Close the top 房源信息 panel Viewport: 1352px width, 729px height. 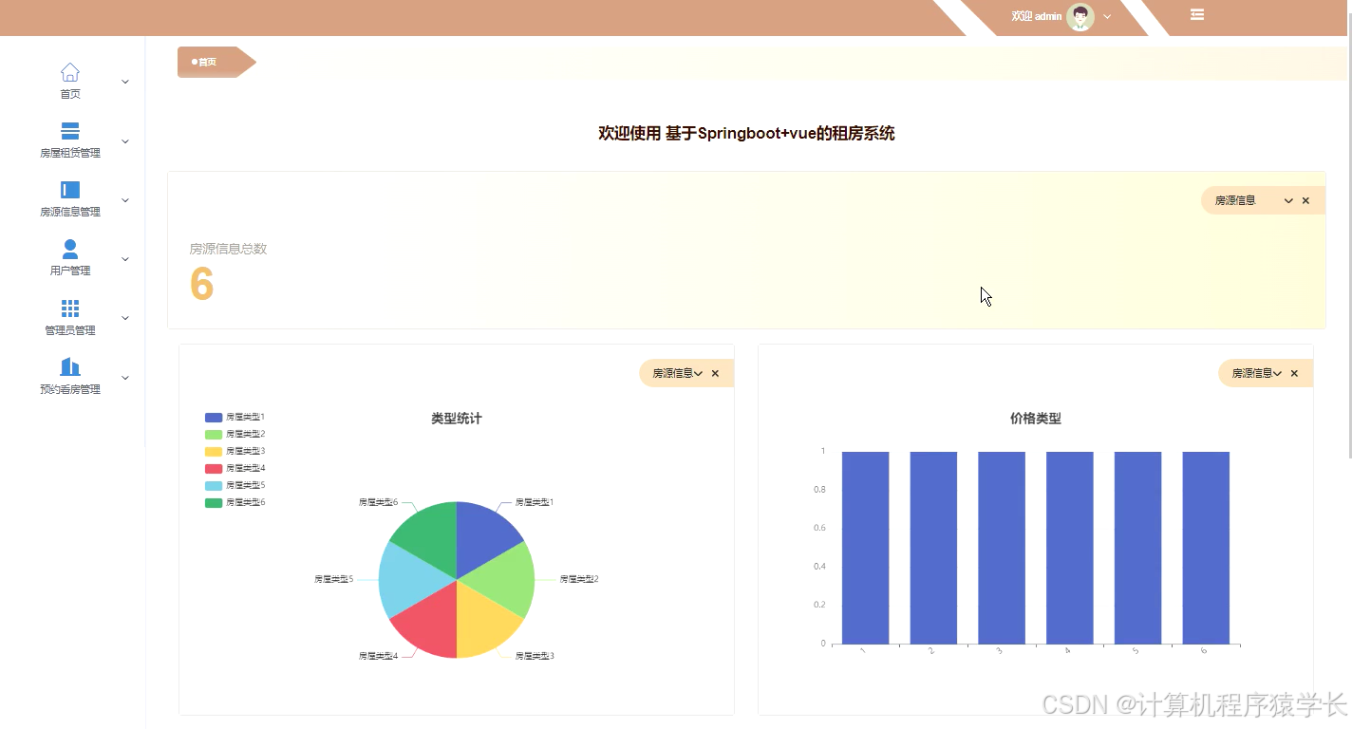(x=1305, y=200)
